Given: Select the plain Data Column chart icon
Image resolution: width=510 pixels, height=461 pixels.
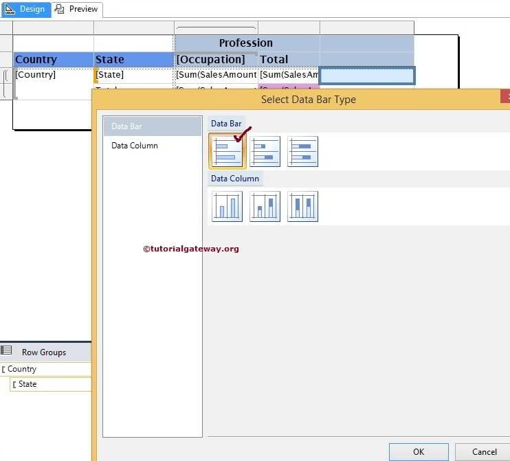Looking at the screenshot, I should tap(227, 206).
